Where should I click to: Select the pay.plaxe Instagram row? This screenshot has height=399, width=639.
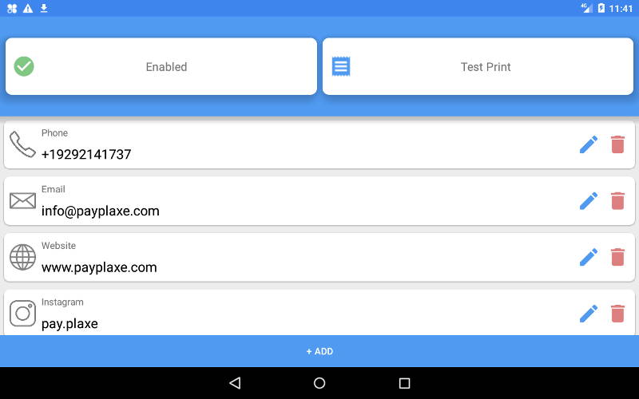319,313
